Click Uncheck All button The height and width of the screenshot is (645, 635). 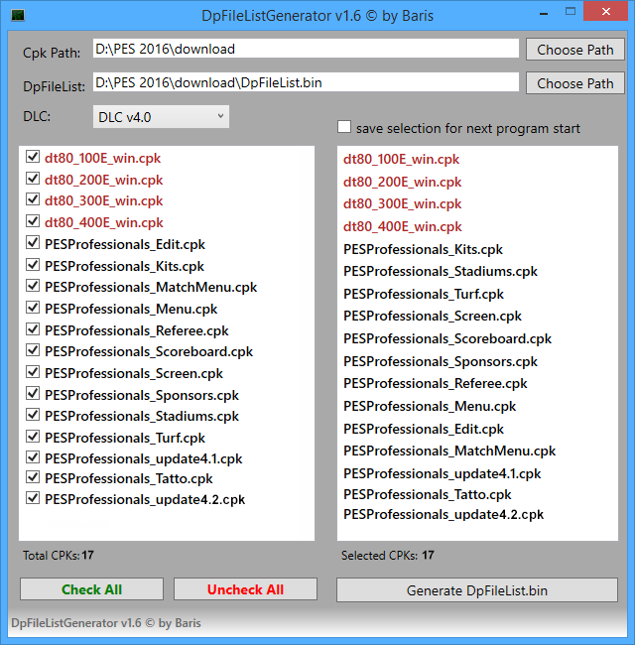(x=245, y=589)
